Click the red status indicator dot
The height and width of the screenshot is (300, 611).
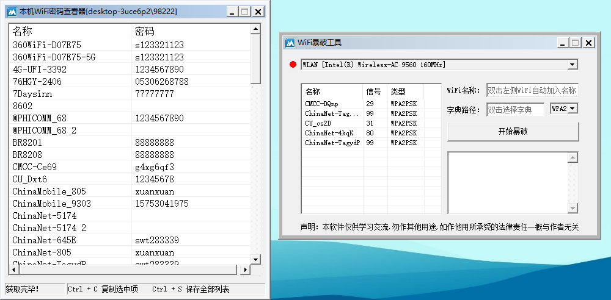[x=293, y=65]
